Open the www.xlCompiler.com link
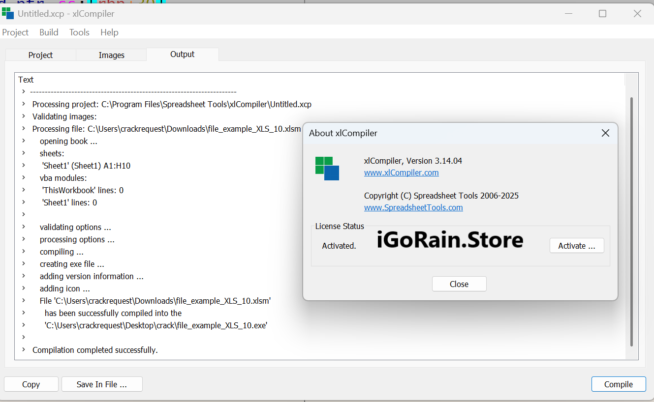 pyautogui.click(x=402, y=172)
